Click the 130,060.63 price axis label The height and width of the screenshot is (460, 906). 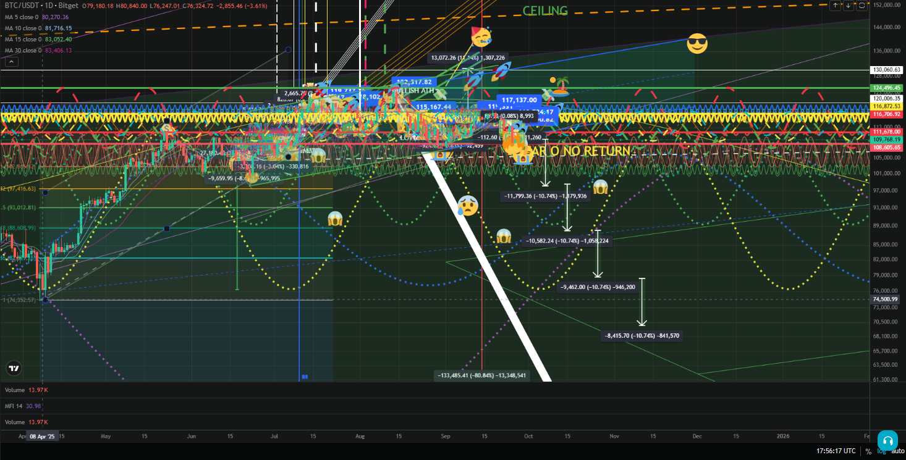click(886, 70)
